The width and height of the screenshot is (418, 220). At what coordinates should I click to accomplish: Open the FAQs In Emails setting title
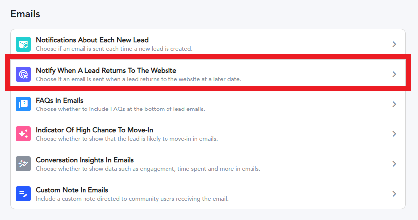point(60,101)
